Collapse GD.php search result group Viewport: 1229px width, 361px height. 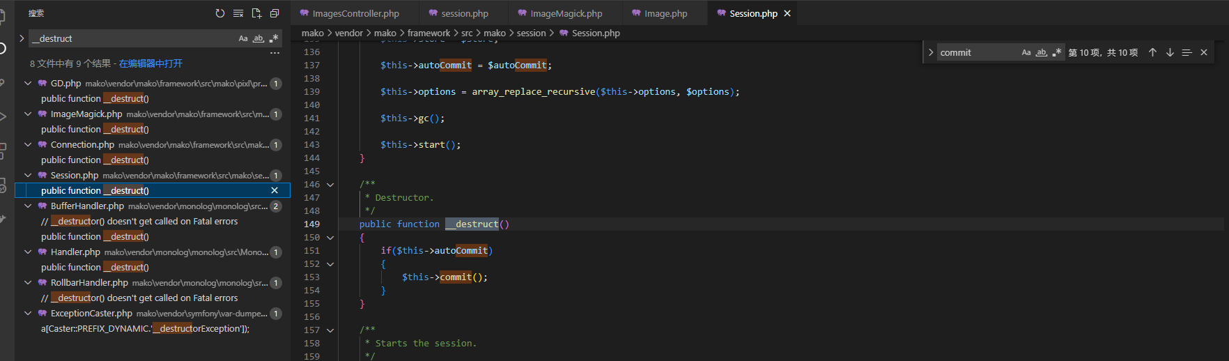point(28,83)
